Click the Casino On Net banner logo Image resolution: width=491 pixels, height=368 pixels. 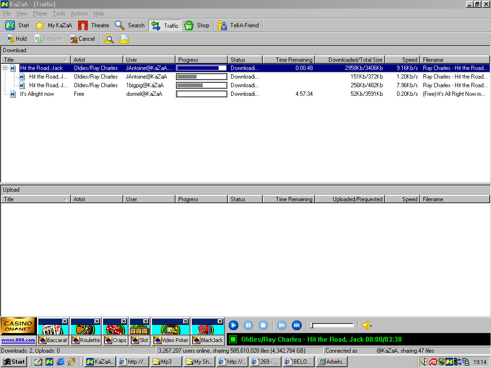(18, 326)
